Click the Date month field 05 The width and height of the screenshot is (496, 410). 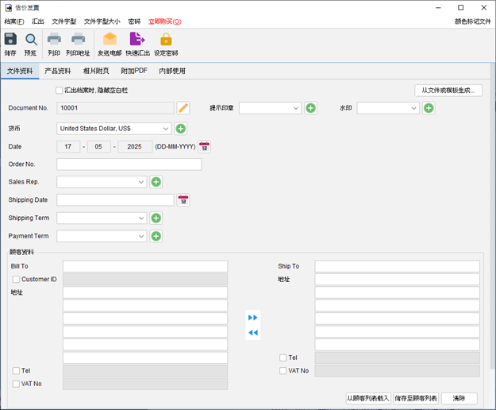click(x=98, y=146)
